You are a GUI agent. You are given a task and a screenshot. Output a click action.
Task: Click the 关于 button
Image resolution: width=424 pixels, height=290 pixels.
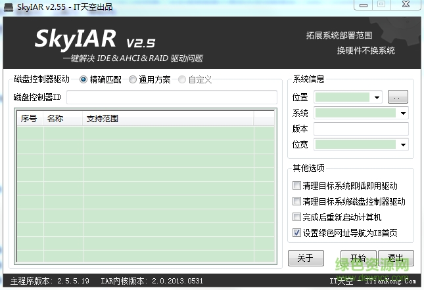(x=305, y=258)
